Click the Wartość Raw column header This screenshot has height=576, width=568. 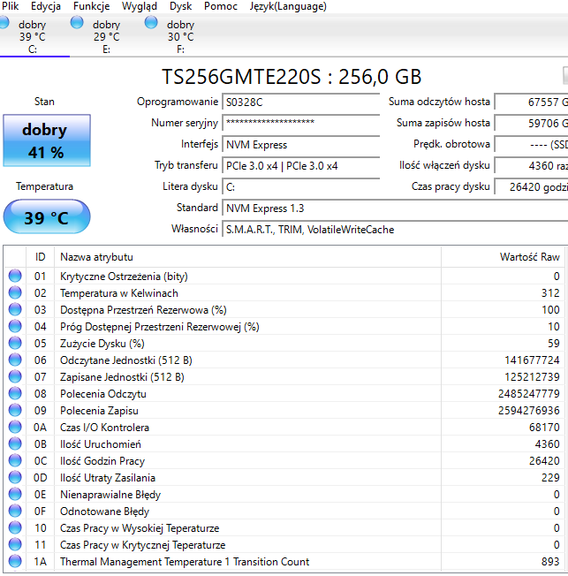point(529,257)
